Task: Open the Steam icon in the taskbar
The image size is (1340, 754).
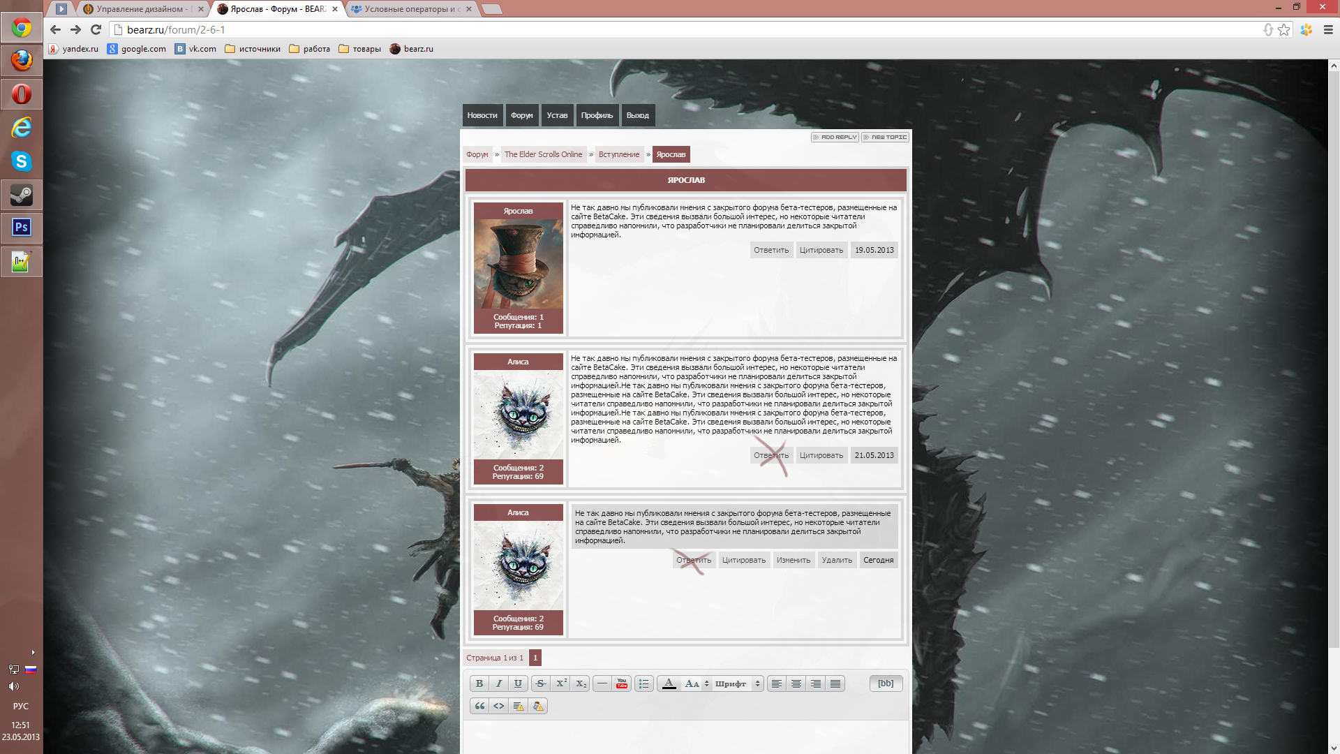Action: click(21, 195)
